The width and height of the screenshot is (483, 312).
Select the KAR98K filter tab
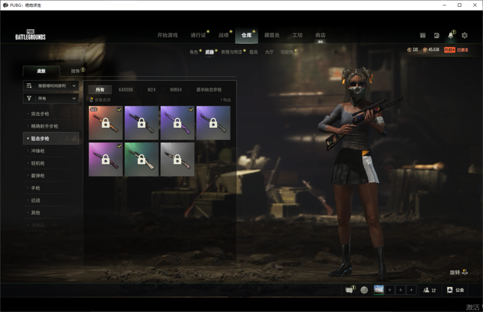click(x=126, y=90)
